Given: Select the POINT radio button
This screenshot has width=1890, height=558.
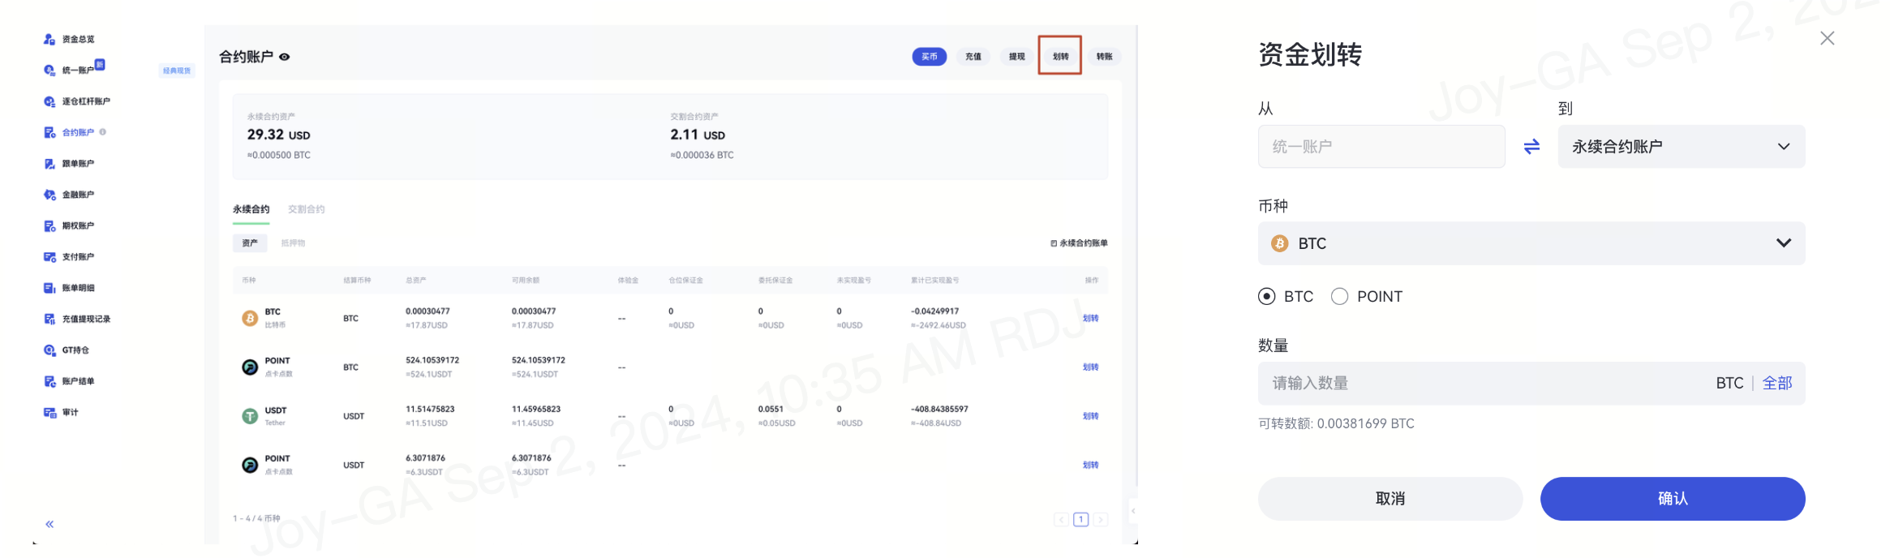Looking at the screenshot, I should 1339,297.
